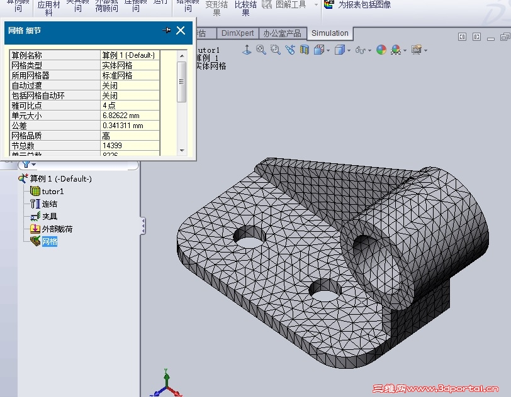Click the Previous View icon
511x397 pixels.
pos(289,50)
